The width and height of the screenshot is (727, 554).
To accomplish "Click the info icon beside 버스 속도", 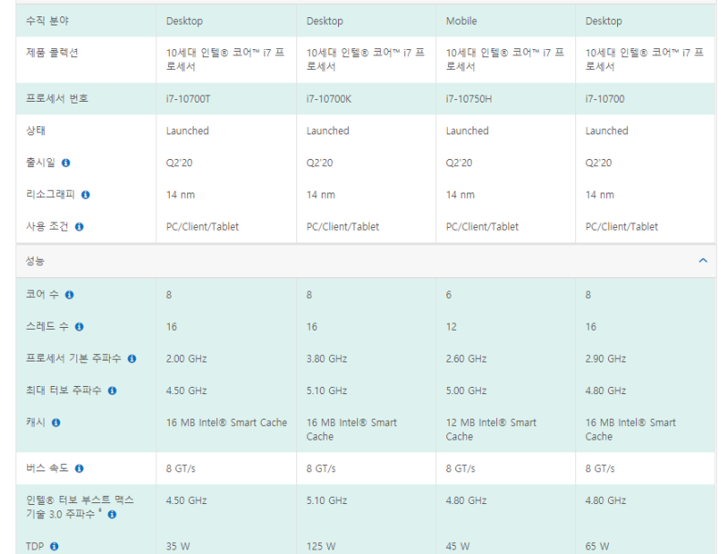I will 79,469.
